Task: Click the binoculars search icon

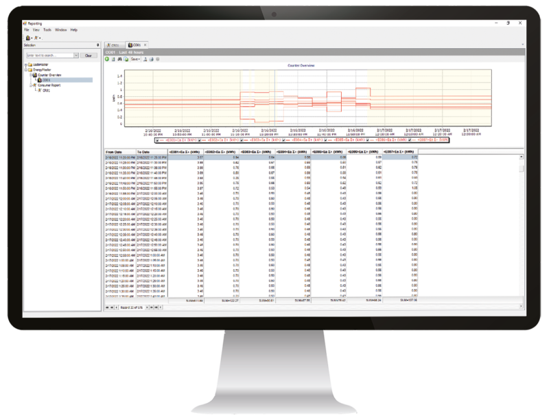Action: (121, 59)
